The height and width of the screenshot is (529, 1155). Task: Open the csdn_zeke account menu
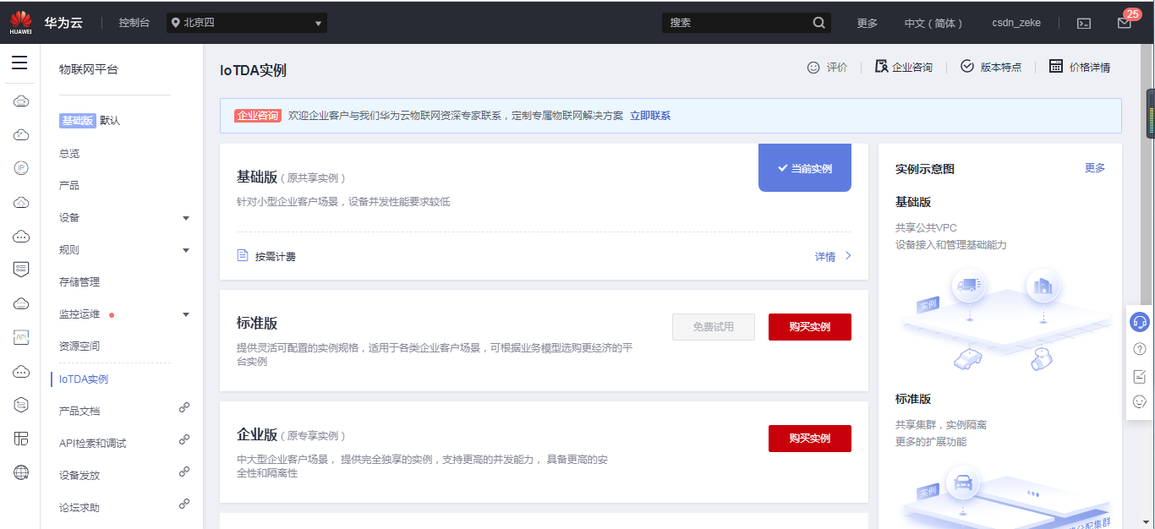tap(1016, 24)
